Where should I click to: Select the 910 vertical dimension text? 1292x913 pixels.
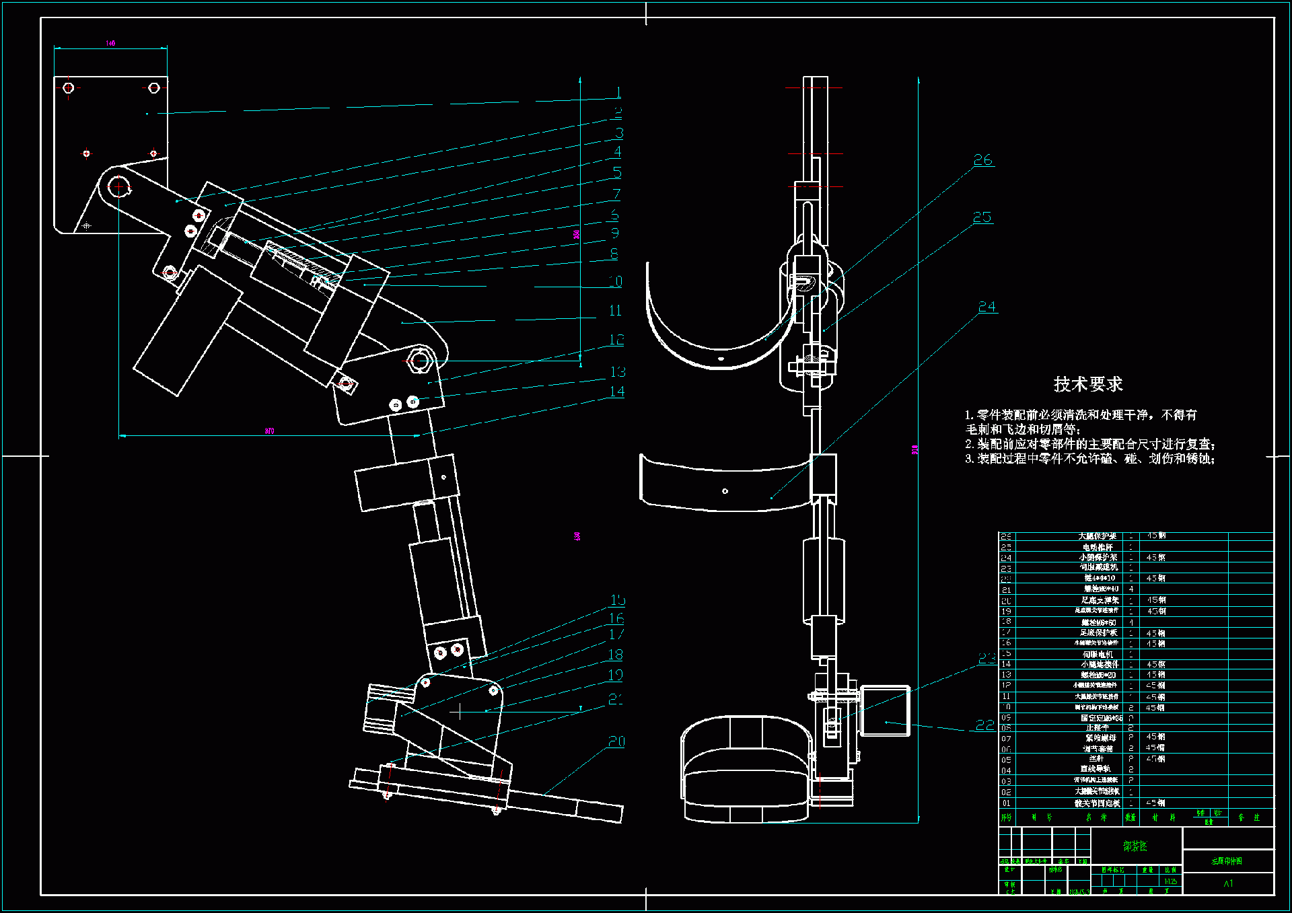(914, 449)
